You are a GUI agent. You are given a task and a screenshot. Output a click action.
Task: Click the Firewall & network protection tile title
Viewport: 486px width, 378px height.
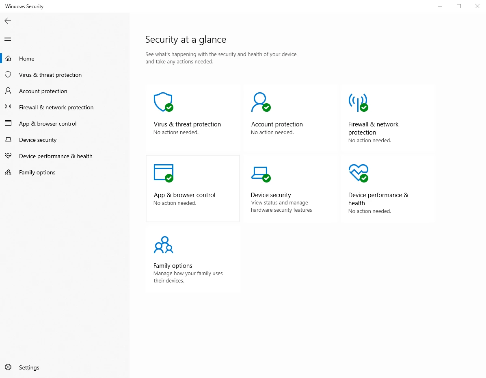click(373, 128)
